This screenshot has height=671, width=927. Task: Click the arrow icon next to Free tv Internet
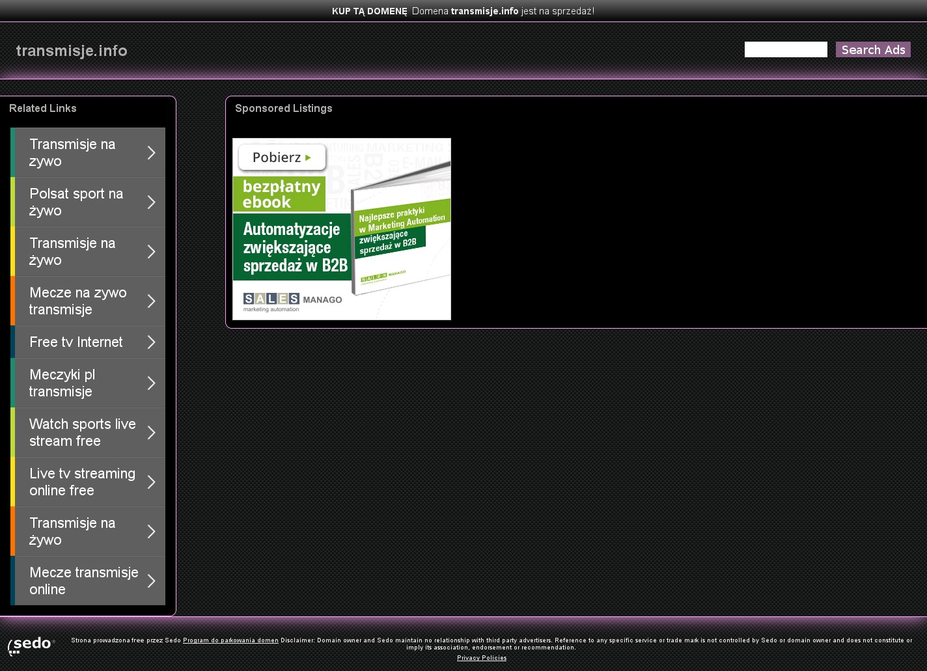click(151, 342)
